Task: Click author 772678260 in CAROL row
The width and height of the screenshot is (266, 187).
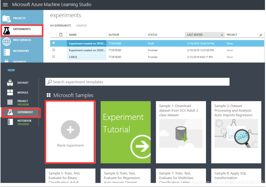Action: point(115,57)
